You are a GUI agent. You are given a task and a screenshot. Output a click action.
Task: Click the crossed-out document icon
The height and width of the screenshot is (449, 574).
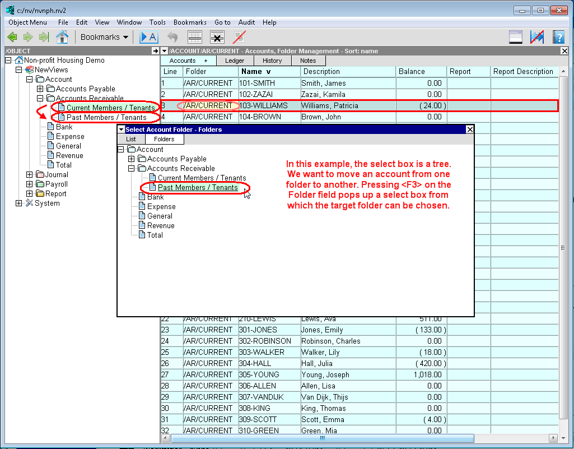(240, 37)
